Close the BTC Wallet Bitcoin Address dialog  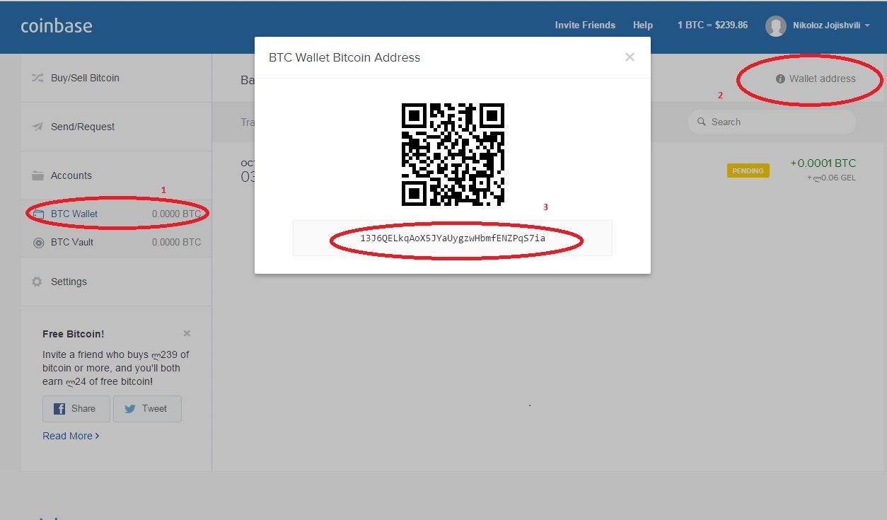630,57
